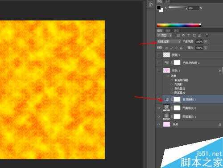Click the black foreground color swatch
Screen dimensions: 223x168
(x=159, y=8)
